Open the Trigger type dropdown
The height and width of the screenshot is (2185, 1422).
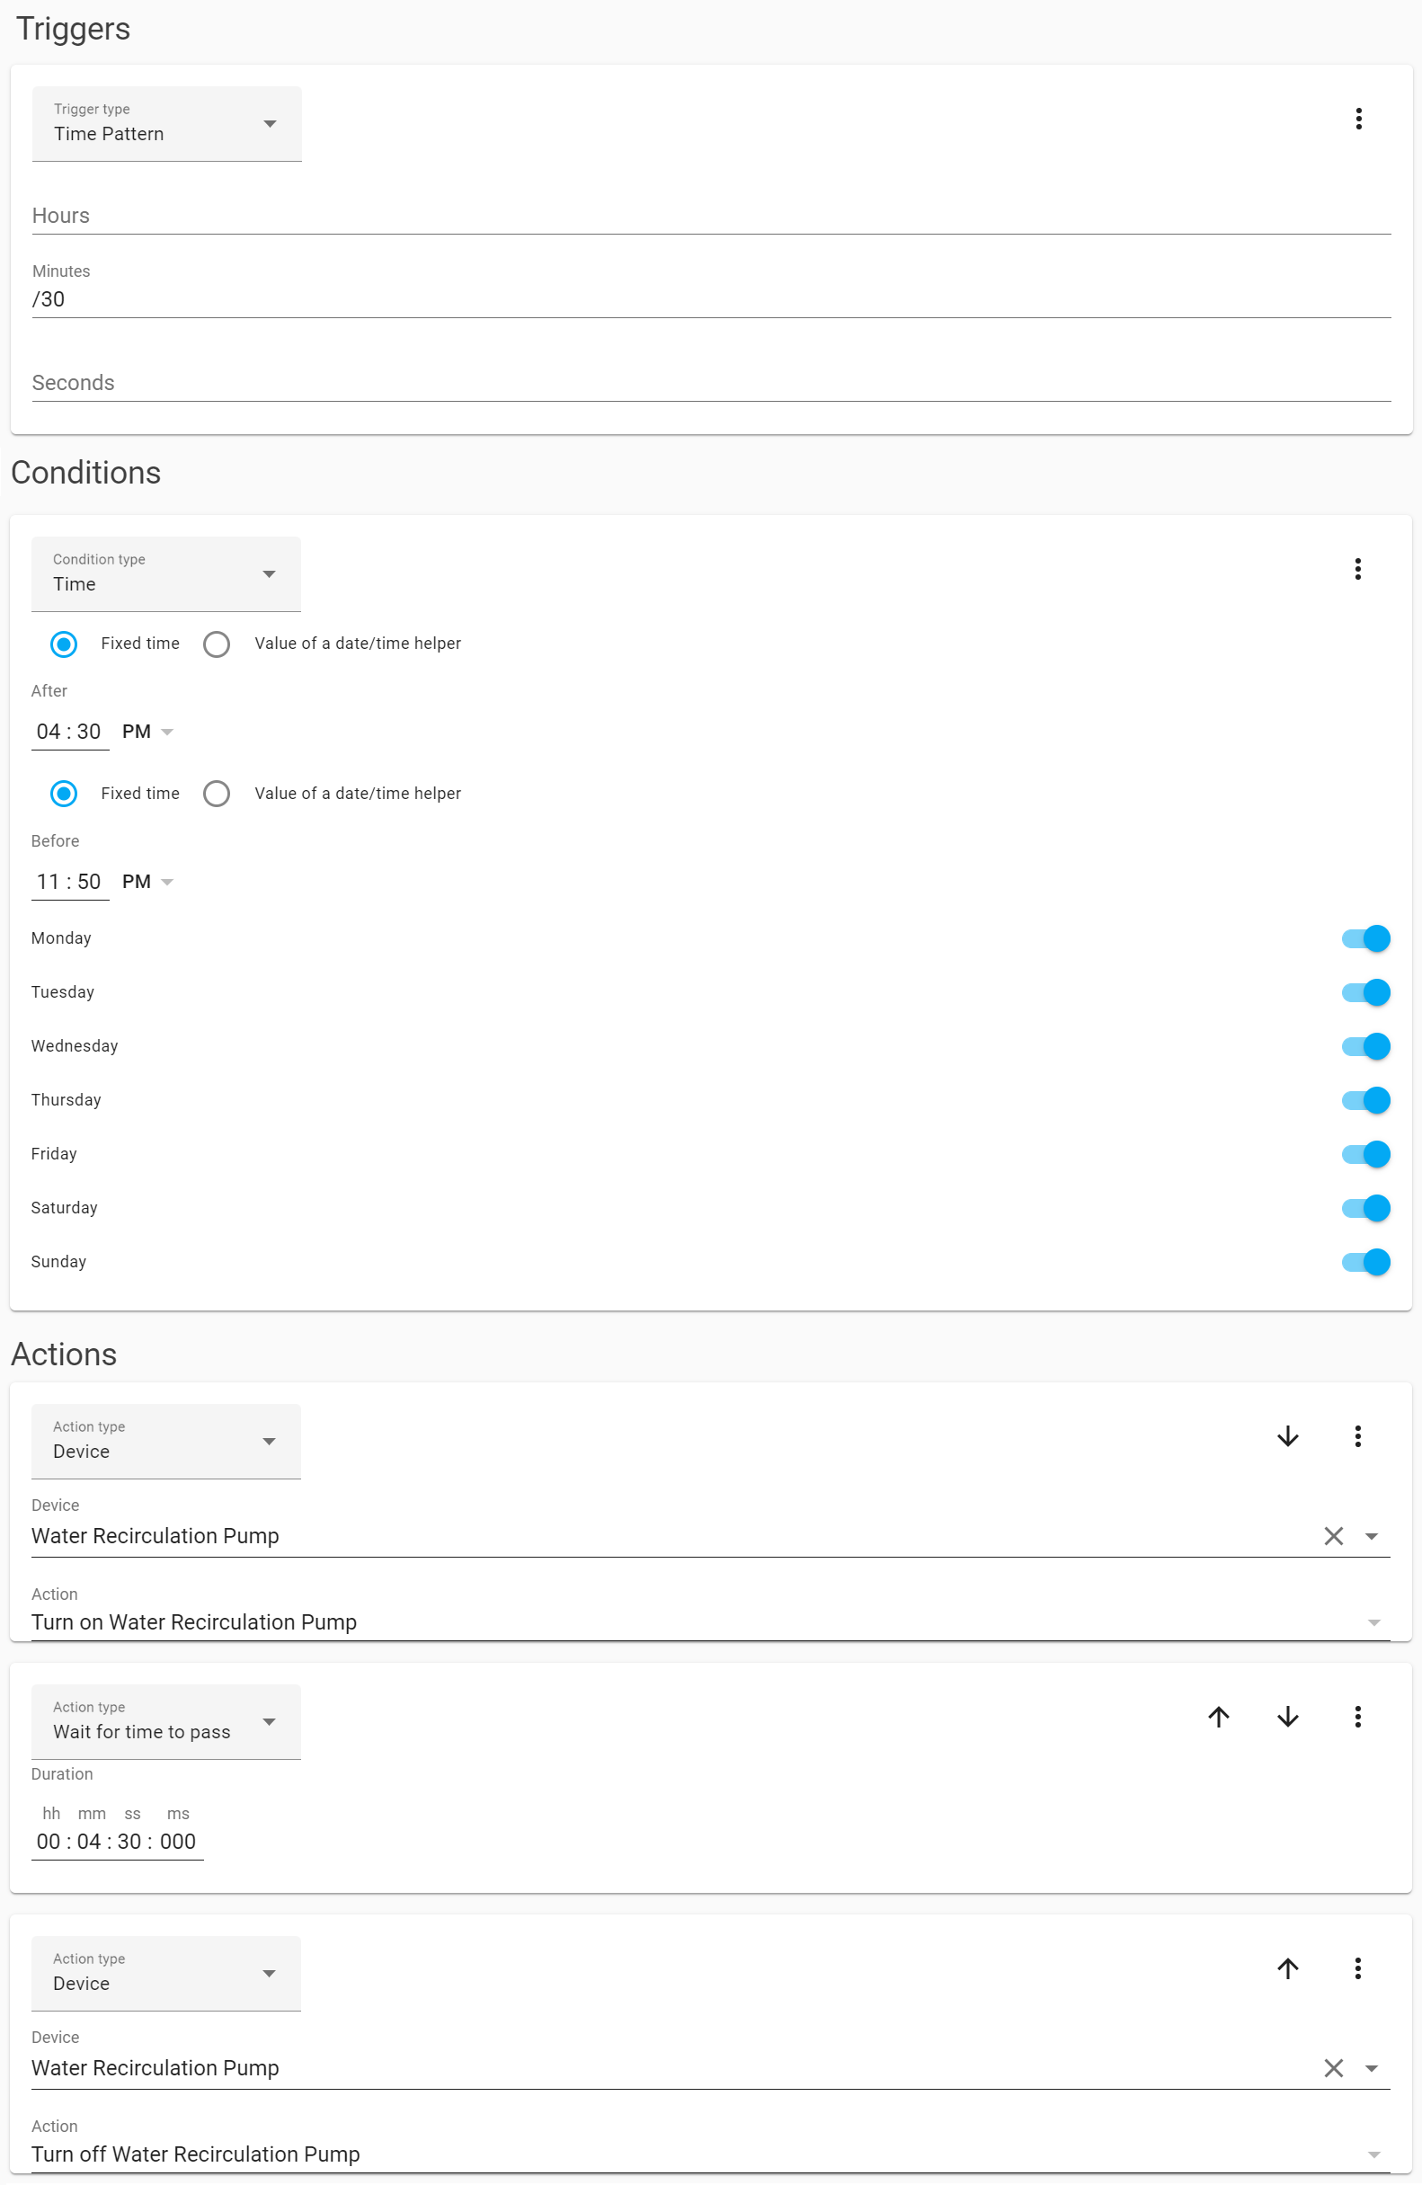pos(167,125)
